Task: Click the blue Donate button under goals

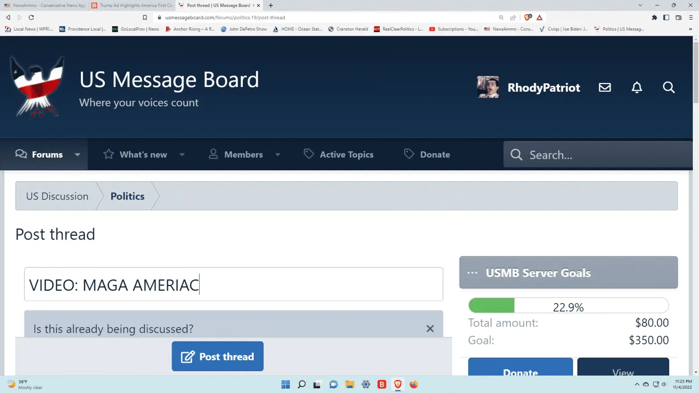Action: click(x=520, y=367)
